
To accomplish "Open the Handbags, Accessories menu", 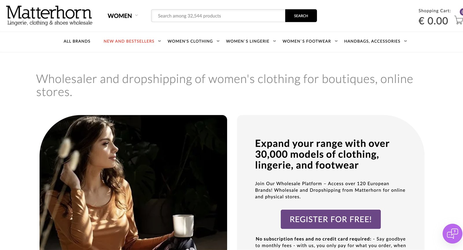I will [372, 41].
